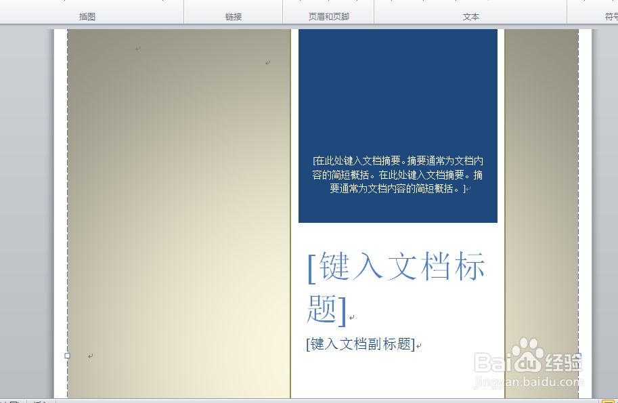Click the paragraph mark near the top of page
Image resolution: width=618 pixels, height=403 pixels.
pos(137,49)
